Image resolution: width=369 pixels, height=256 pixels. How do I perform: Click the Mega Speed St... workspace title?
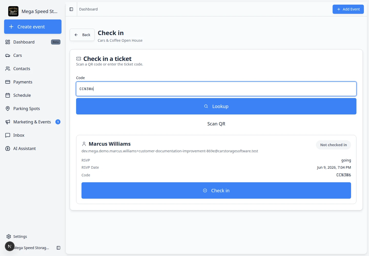(x=39, y=11)
